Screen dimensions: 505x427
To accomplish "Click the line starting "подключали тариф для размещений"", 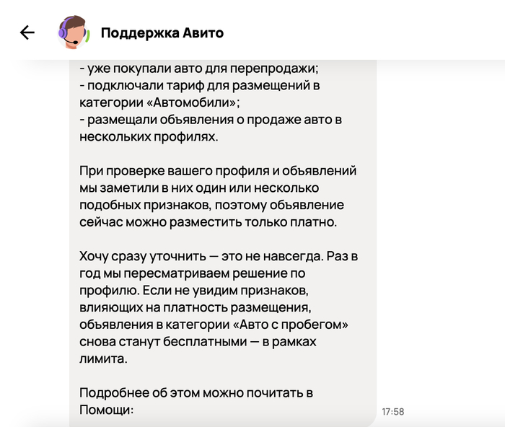I will pos(200,85).
